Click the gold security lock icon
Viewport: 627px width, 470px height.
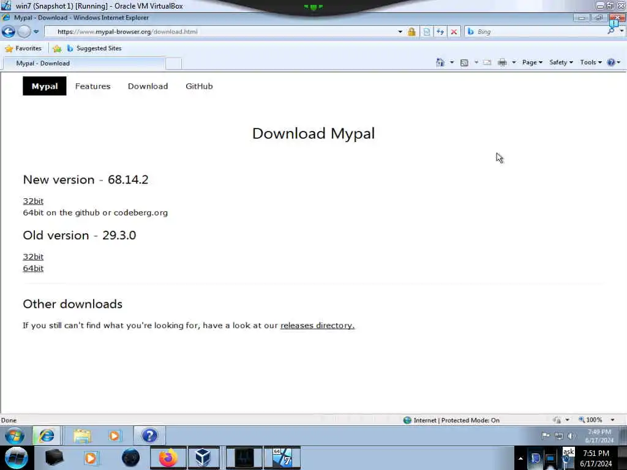click(x=411, y=32)
